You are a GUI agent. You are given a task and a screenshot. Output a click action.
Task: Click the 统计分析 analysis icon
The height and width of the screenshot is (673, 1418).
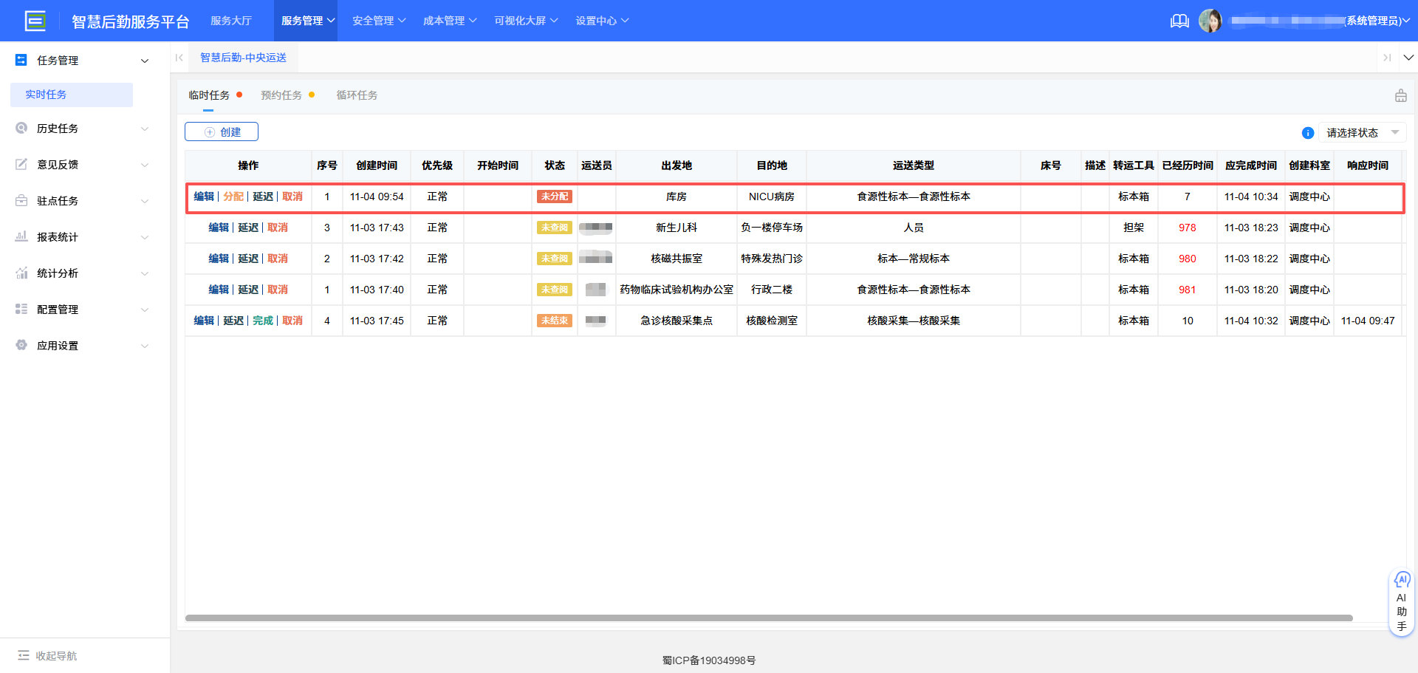point(21,273)
